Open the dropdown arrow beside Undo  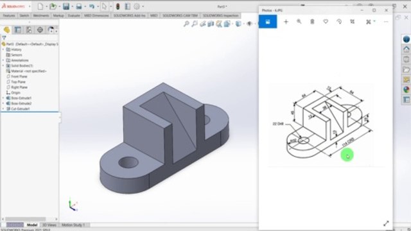(98, 6)
